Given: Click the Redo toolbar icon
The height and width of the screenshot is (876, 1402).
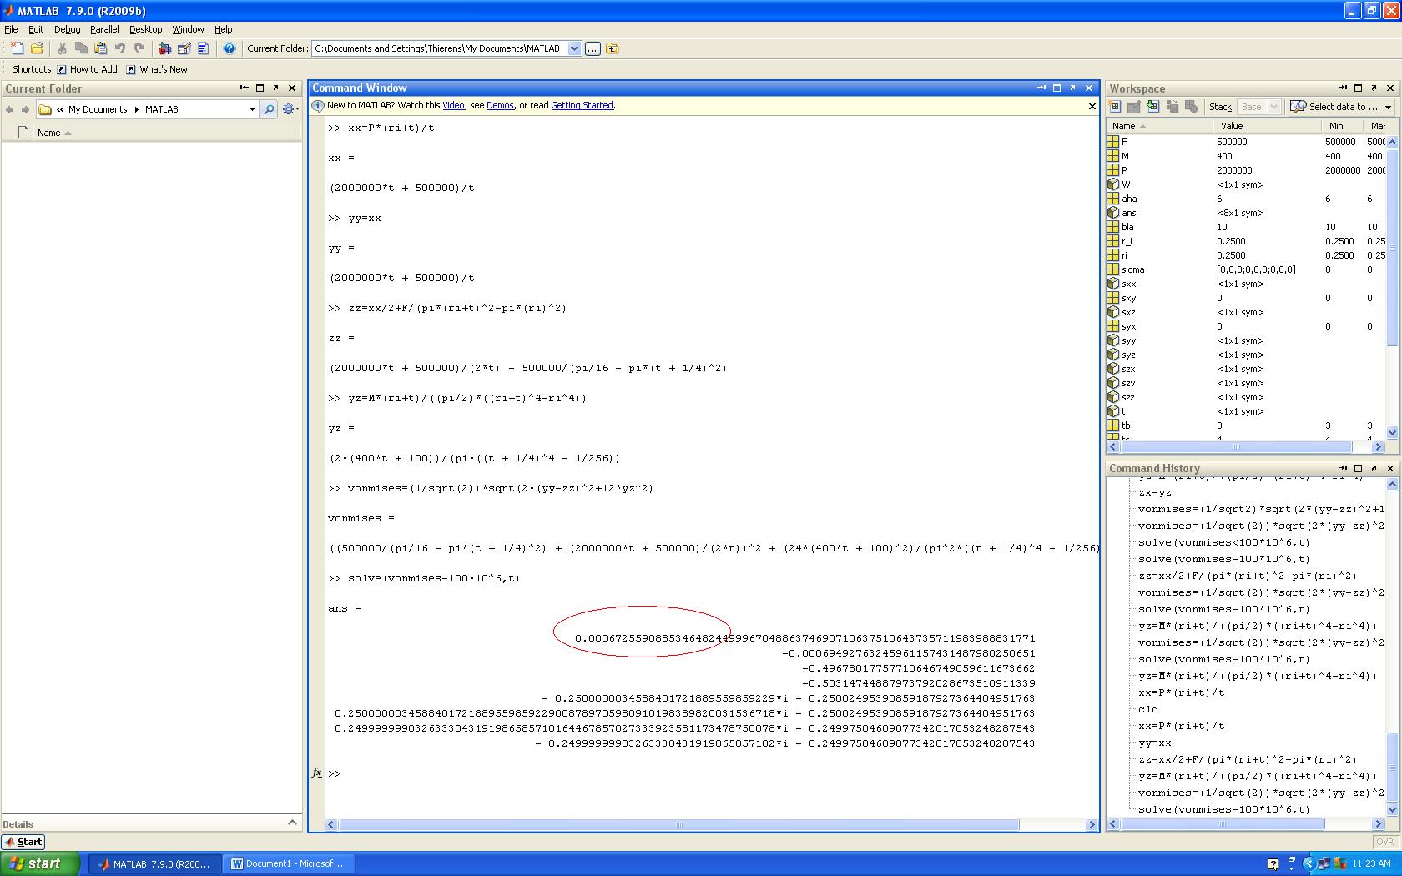Looking at the screenshot, I should point(139,48).
